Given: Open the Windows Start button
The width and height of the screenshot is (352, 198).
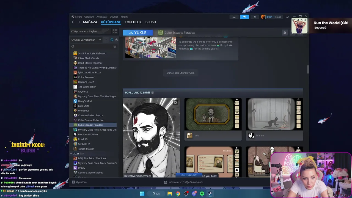Looking at the screenshot, I should pyautogui.click(x=142, y=194).
